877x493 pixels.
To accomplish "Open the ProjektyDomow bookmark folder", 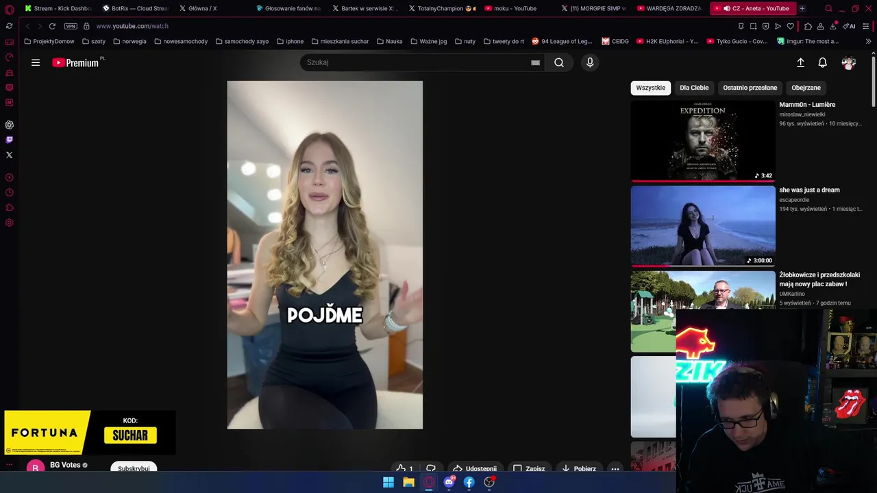I will click(49, 41).
